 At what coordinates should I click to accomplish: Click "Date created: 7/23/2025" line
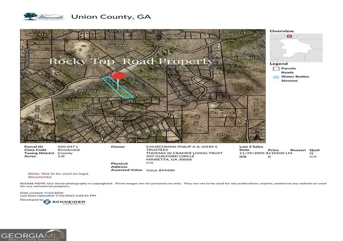[x=42, y=193]
